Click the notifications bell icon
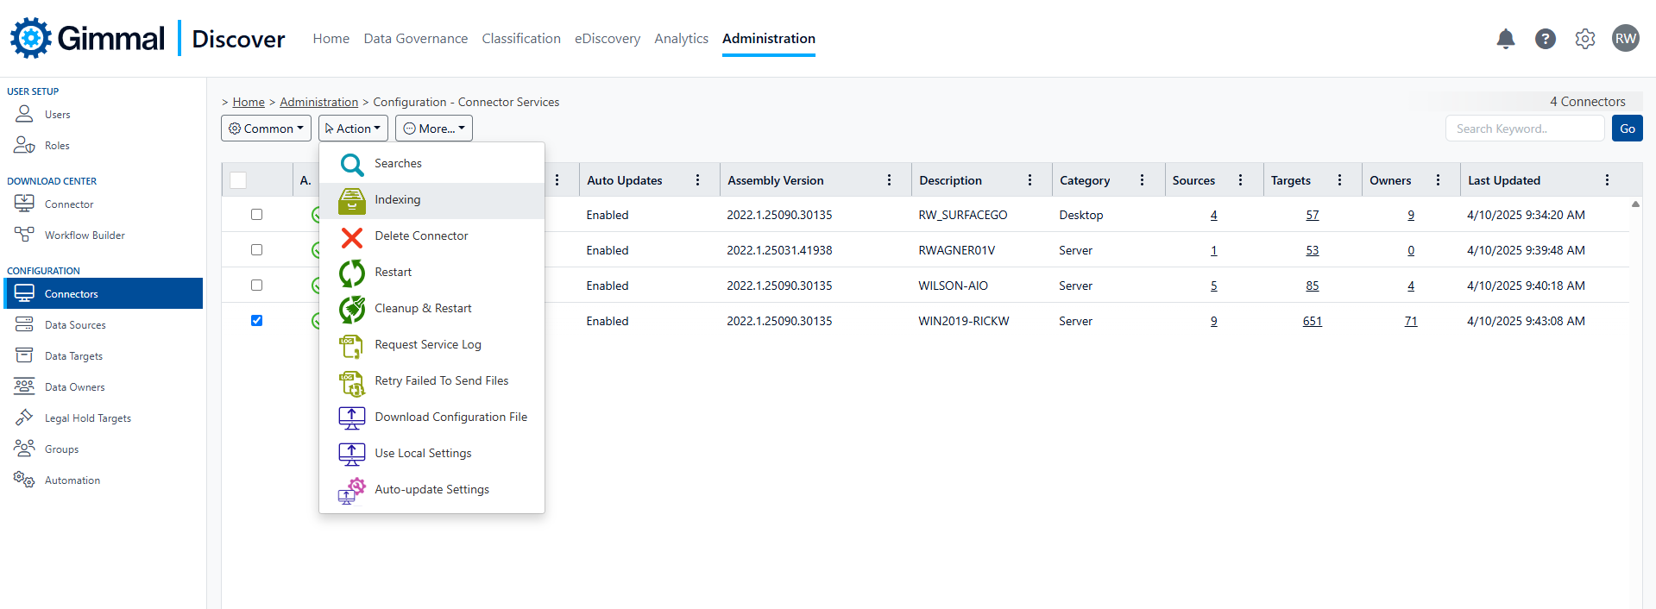Image resolution: width=1656 pixels, height=609 pixels. coord(1505,39)
